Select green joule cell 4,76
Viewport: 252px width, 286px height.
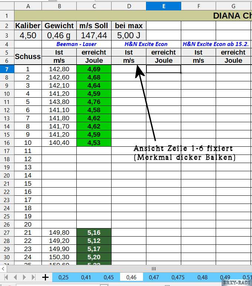[94, 102]
